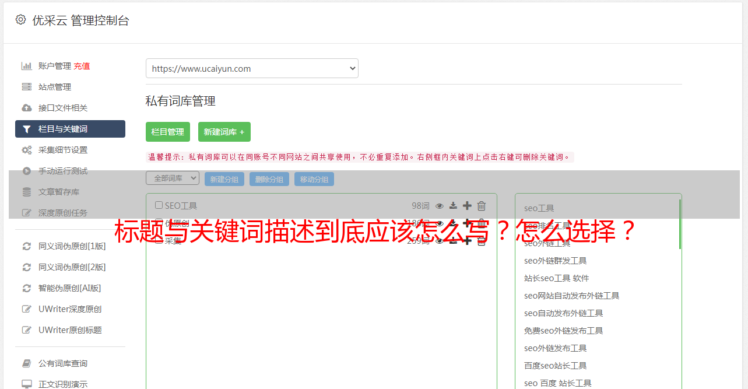748x389 pixels.
Task: Click the download icon in the 采集 row
Action: pos(453,240)
